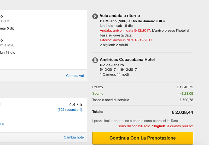Click the Tasse e oneri di servizio label
Image resolution: width=209 pixels, height=145 pixels.
point(111,100)
